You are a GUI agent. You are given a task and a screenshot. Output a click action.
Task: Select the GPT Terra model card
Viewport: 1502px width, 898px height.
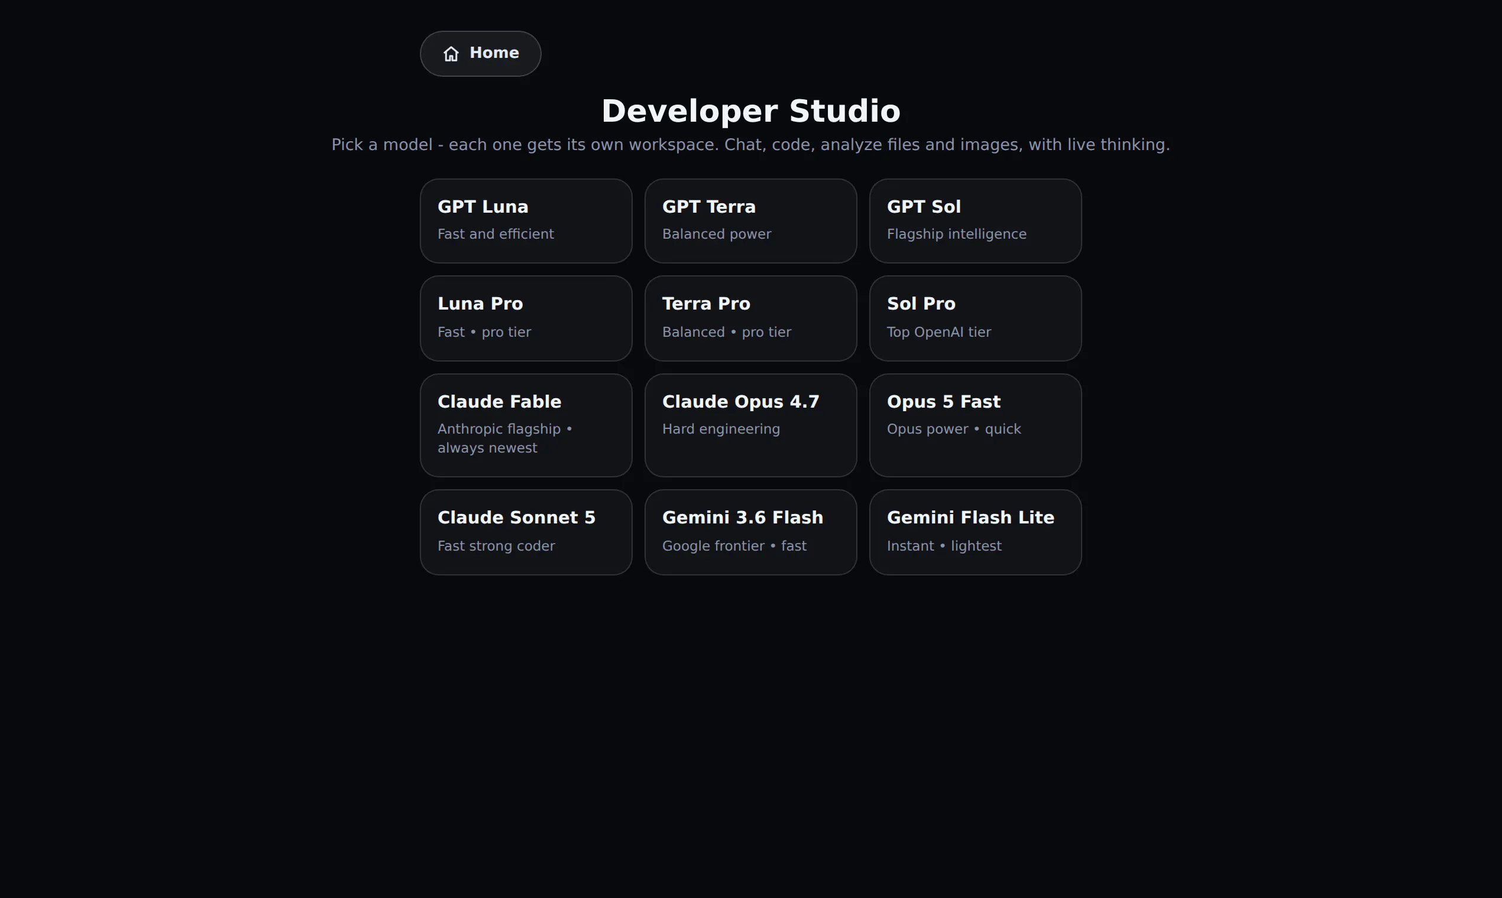tap(750, 221)
